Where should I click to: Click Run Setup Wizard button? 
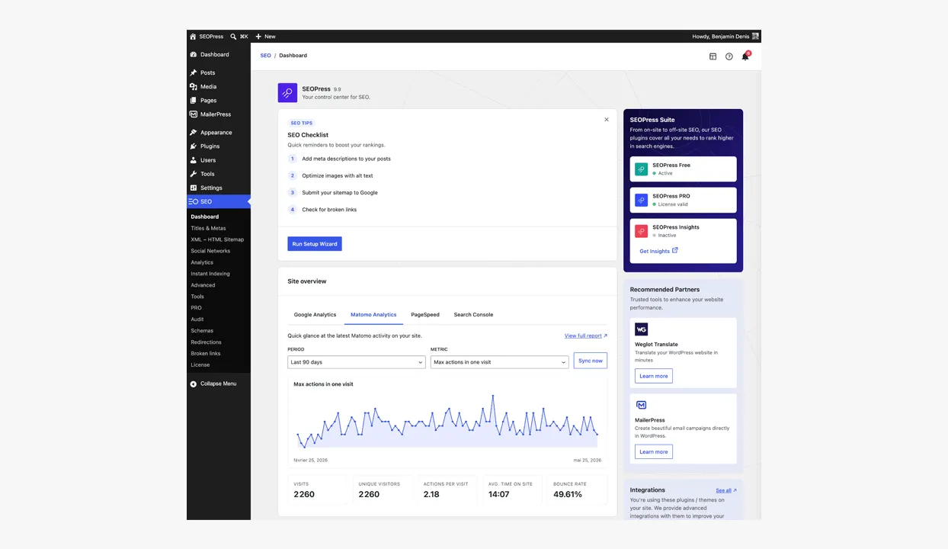(315, 244)
